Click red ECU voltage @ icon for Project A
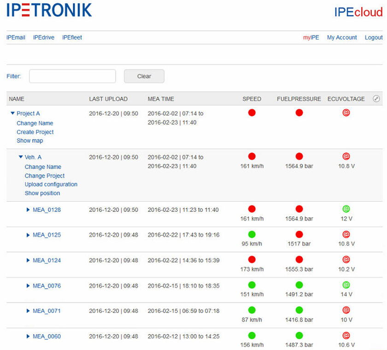This screenshot has width=387, height=350. click(x=346, y=112)
